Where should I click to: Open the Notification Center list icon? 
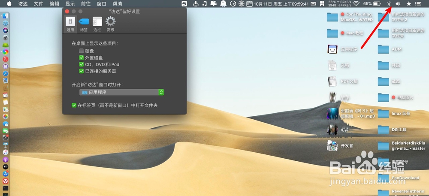click(x=418, y=4)
